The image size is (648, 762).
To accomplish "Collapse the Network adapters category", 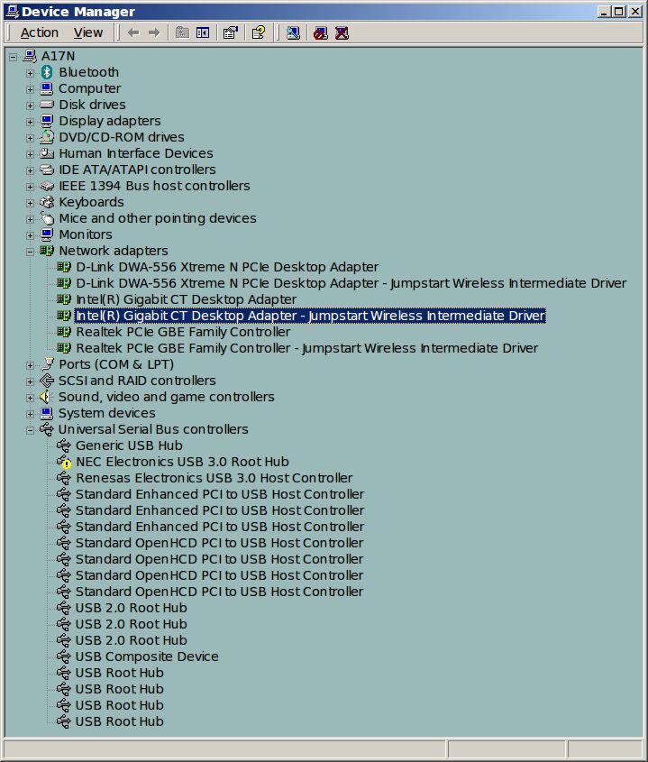I will pyautogui.click(x=30, y=252).
